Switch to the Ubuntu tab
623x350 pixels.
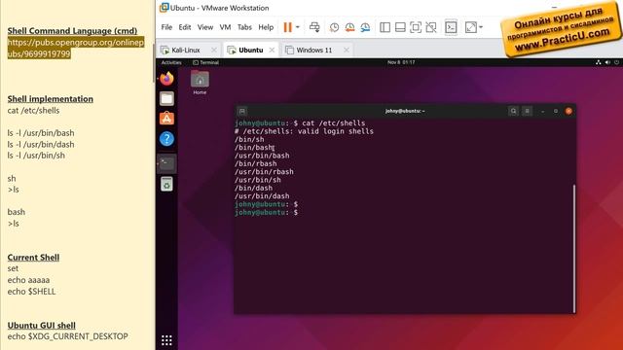(x=250, y=50)
